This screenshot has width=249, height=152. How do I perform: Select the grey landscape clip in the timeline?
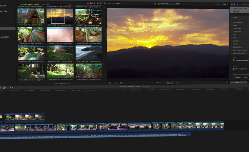pos(140,126)
